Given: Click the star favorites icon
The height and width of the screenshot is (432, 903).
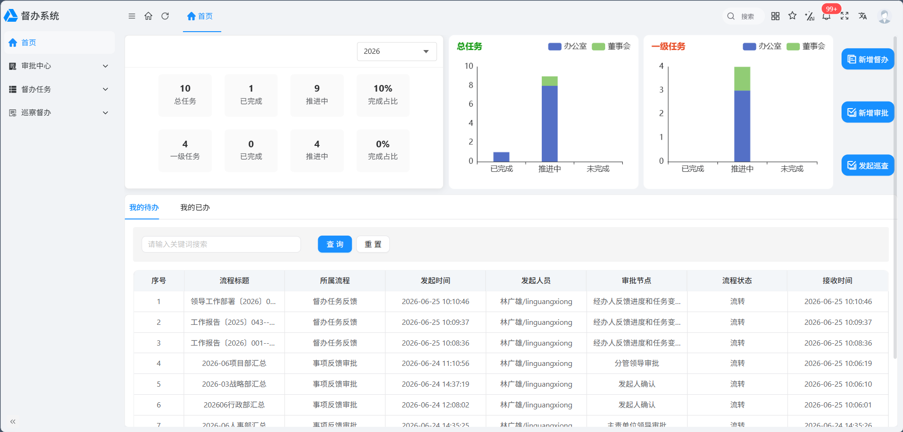Looking at the screenshot, I should pos(792,16).
